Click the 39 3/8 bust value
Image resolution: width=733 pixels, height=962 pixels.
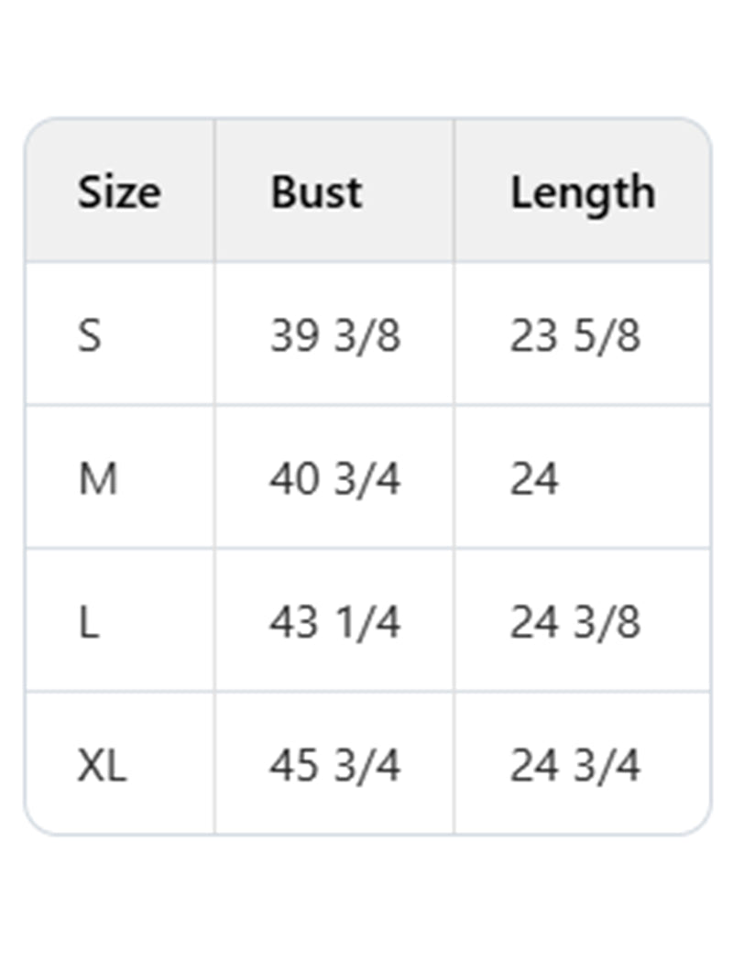coord(334,335)
